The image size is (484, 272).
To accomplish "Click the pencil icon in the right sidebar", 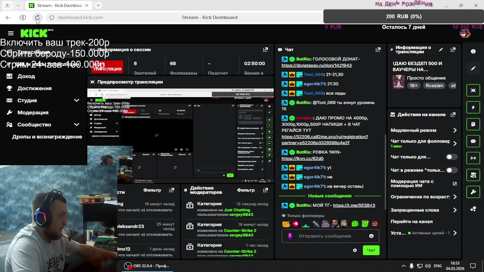I will coord(473,68).
